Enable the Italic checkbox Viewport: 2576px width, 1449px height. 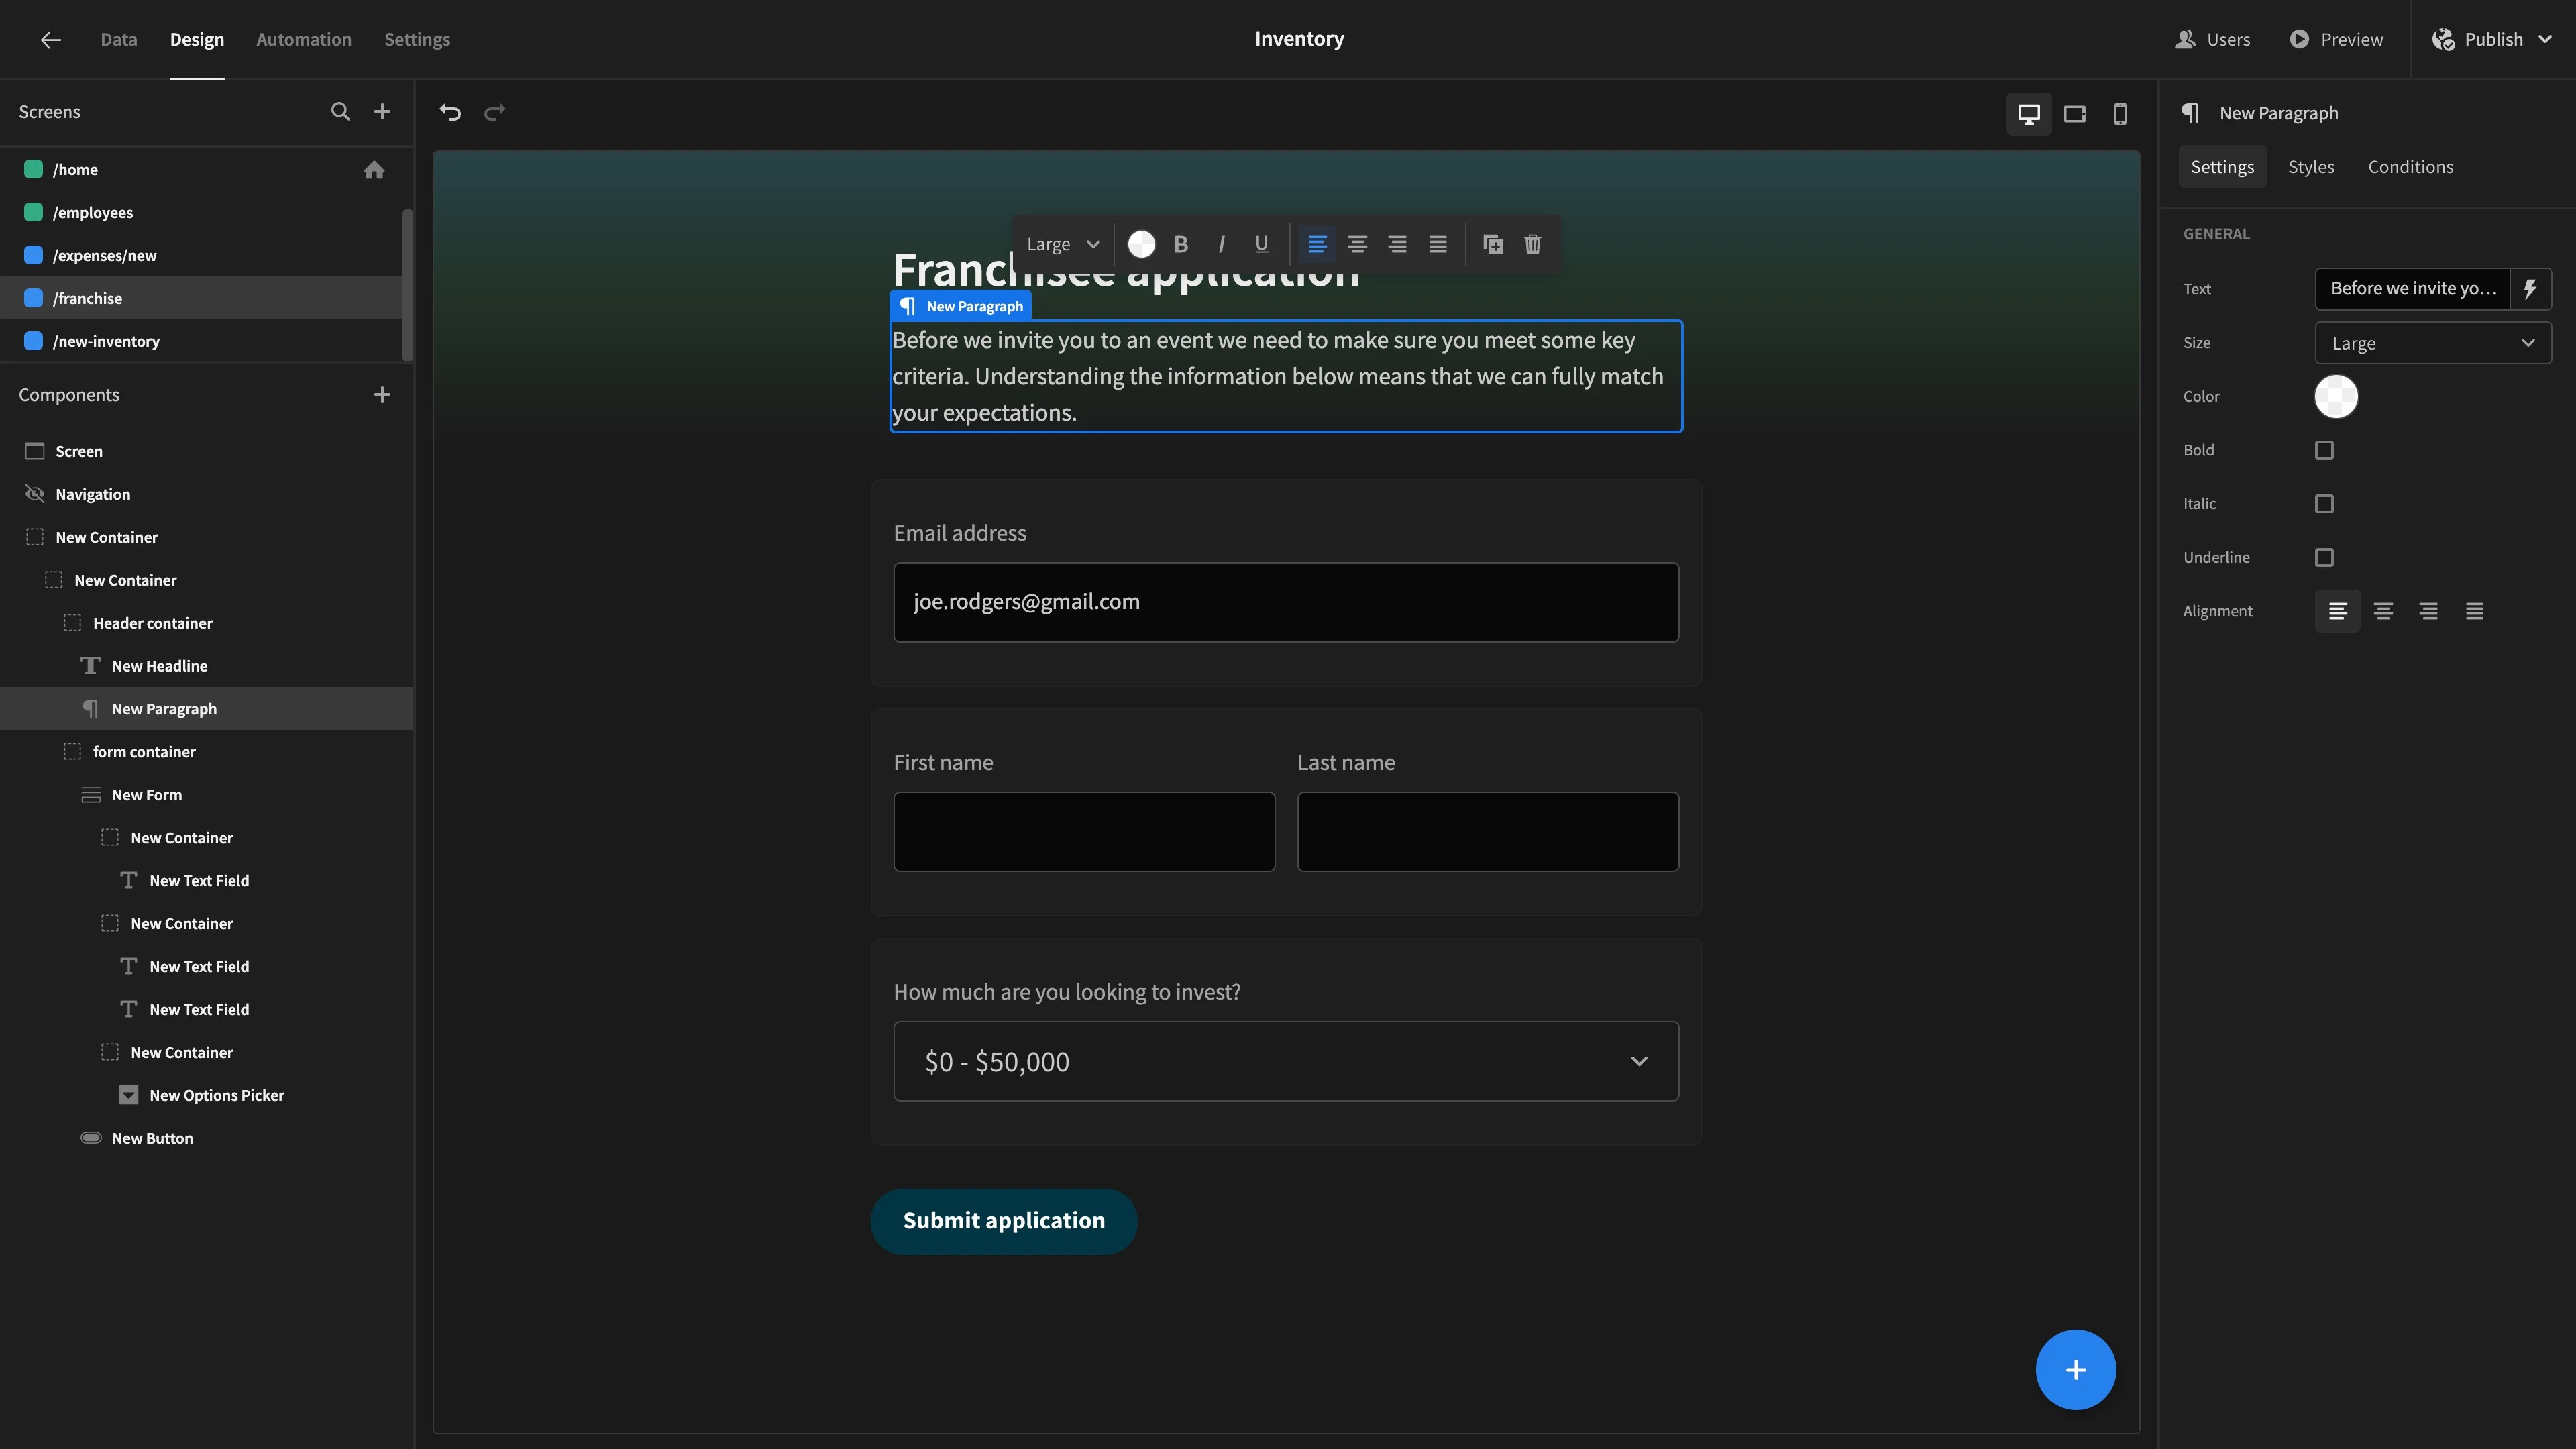pos(2324,504)
